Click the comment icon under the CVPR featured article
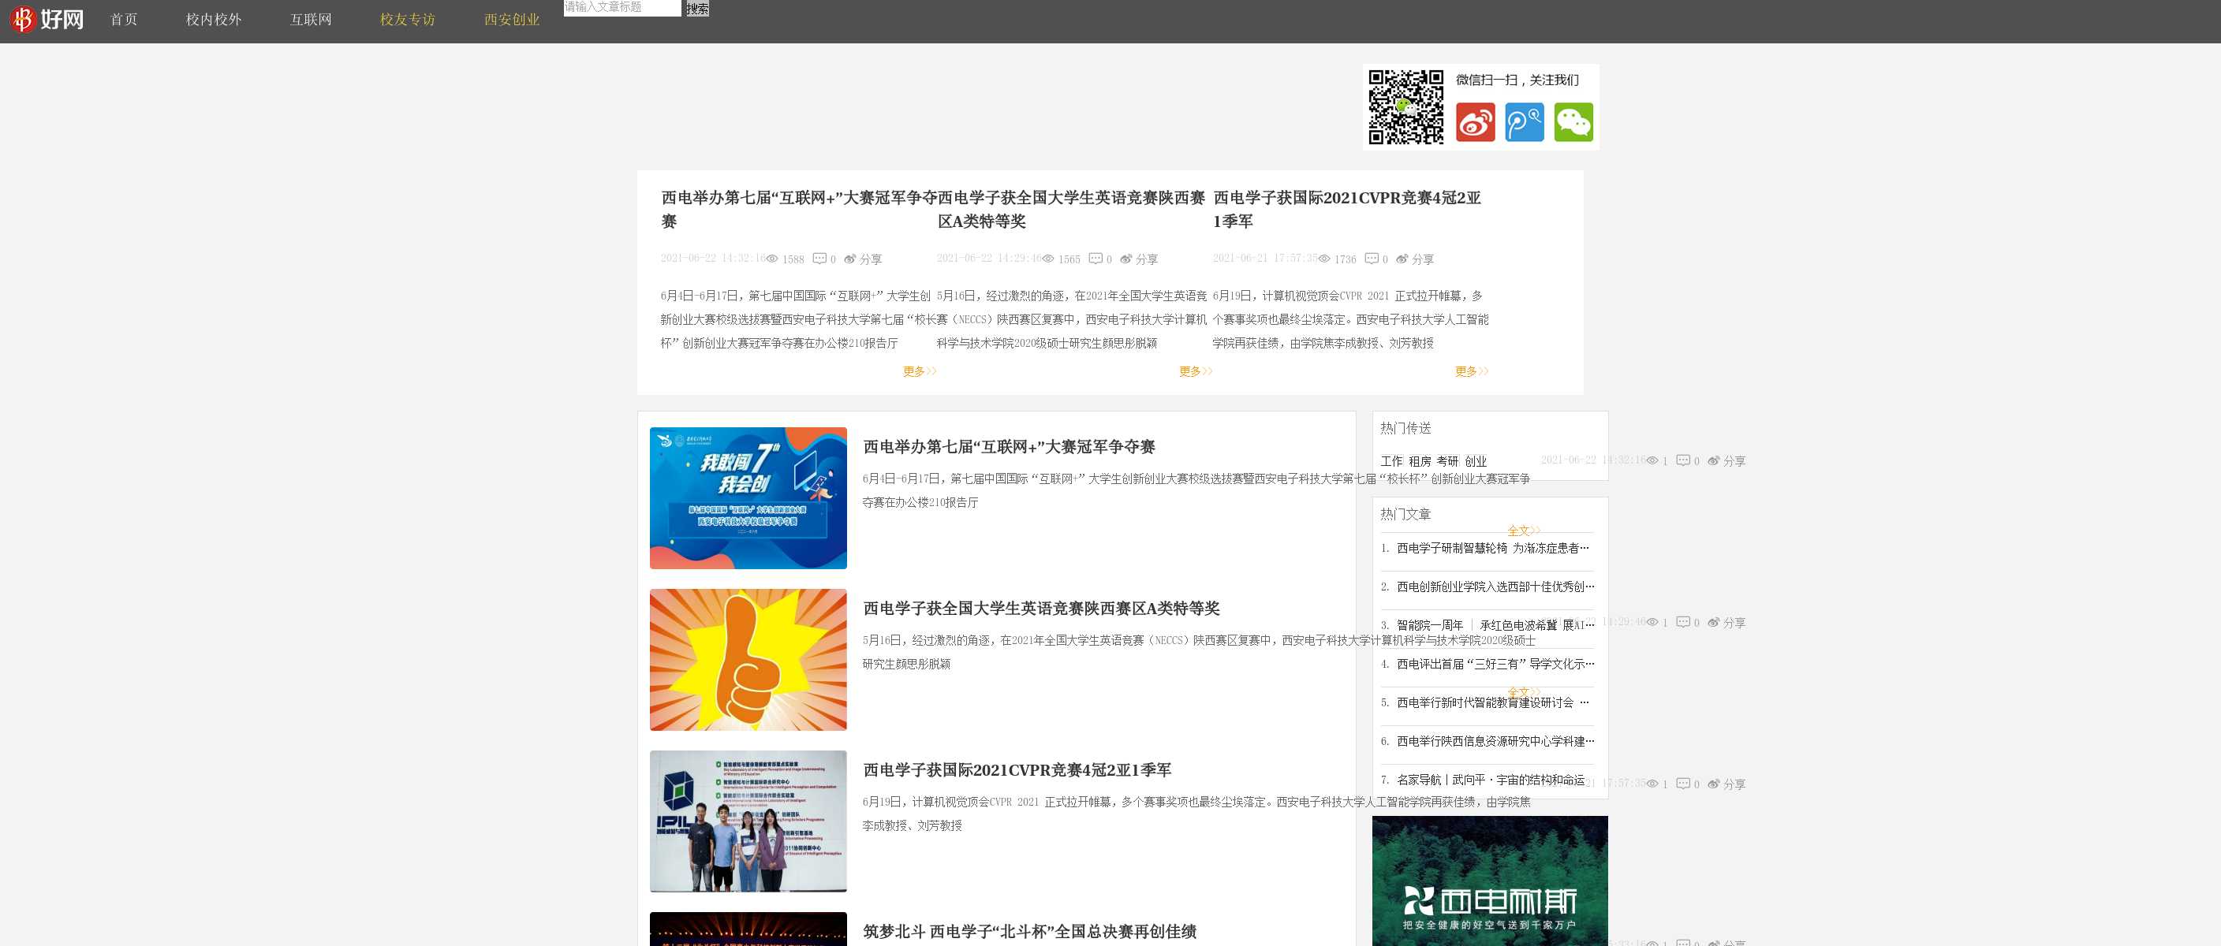Screen dimensions: 2221x946 click(1371, 259)
